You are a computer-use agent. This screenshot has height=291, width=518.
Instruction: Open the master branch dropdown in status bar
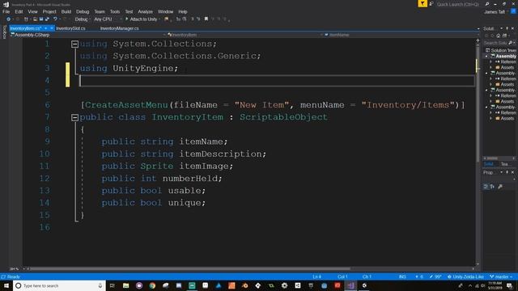(x=502, y=276)
